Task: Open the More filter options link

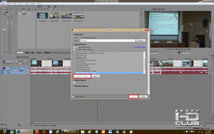Action: (140, 47)
